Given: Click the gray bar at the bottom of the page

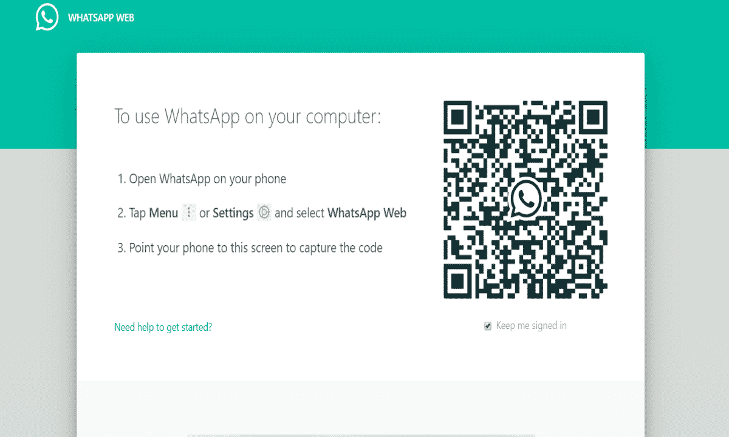Looking at the screenshot, I should 361,435.
